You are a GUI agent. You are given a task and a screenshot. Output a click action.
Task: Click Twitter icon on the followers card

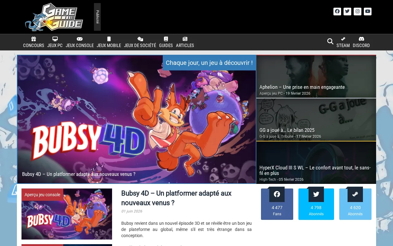[316, 194]
